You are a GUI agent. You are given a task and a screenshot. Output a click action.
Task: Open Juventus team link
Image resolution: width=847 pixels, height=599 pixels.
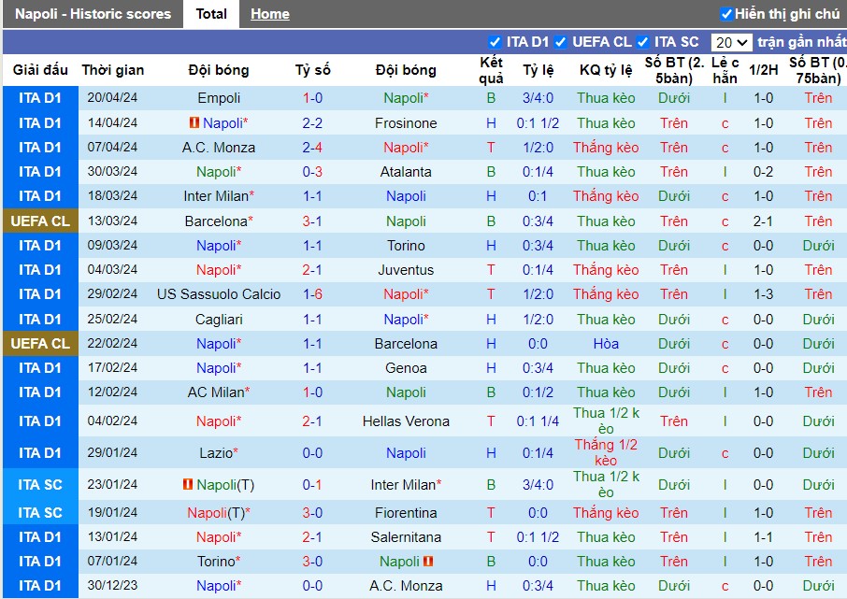tap(406, 270)
